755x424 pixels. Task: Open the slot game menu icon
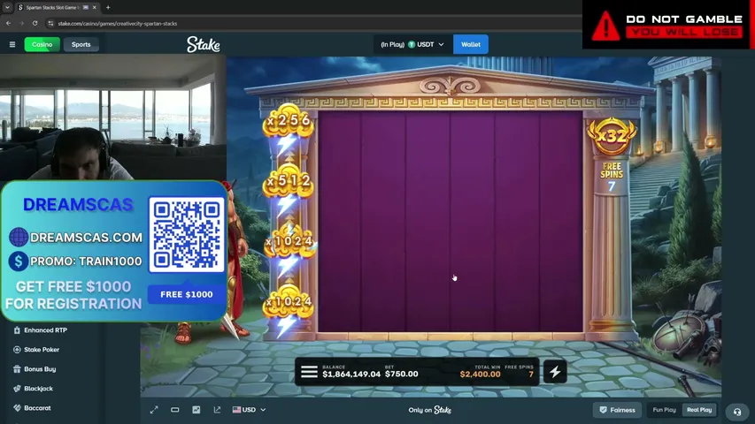tap(309, 372)
